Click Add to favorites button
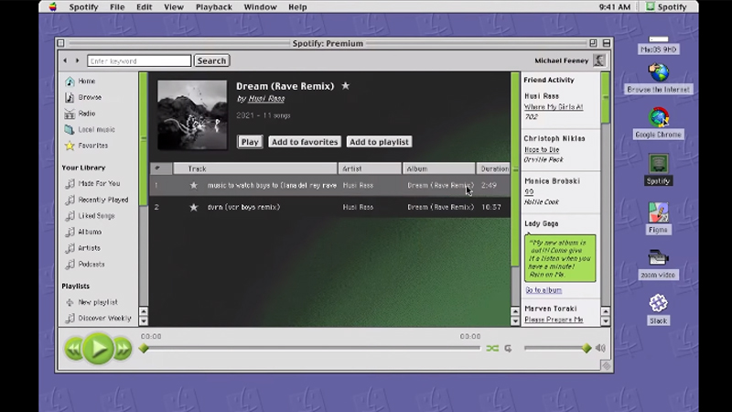 point(305,142)
